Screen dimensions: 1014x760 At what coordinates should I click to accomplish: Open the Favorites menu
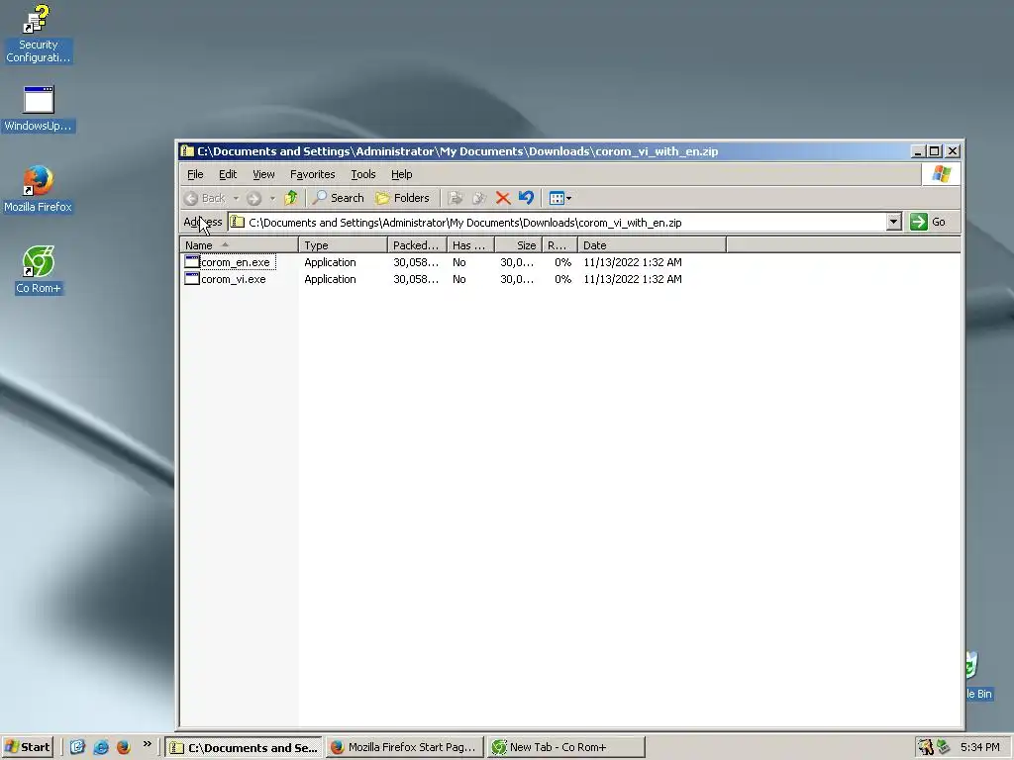pos(312,174)
